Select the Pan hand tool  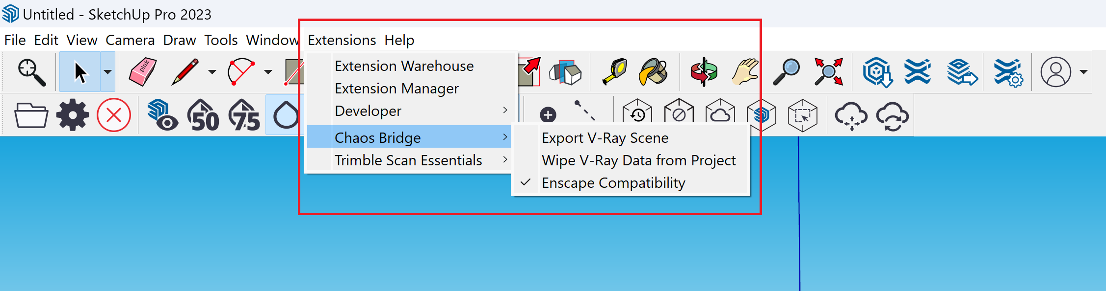[745, 72]
